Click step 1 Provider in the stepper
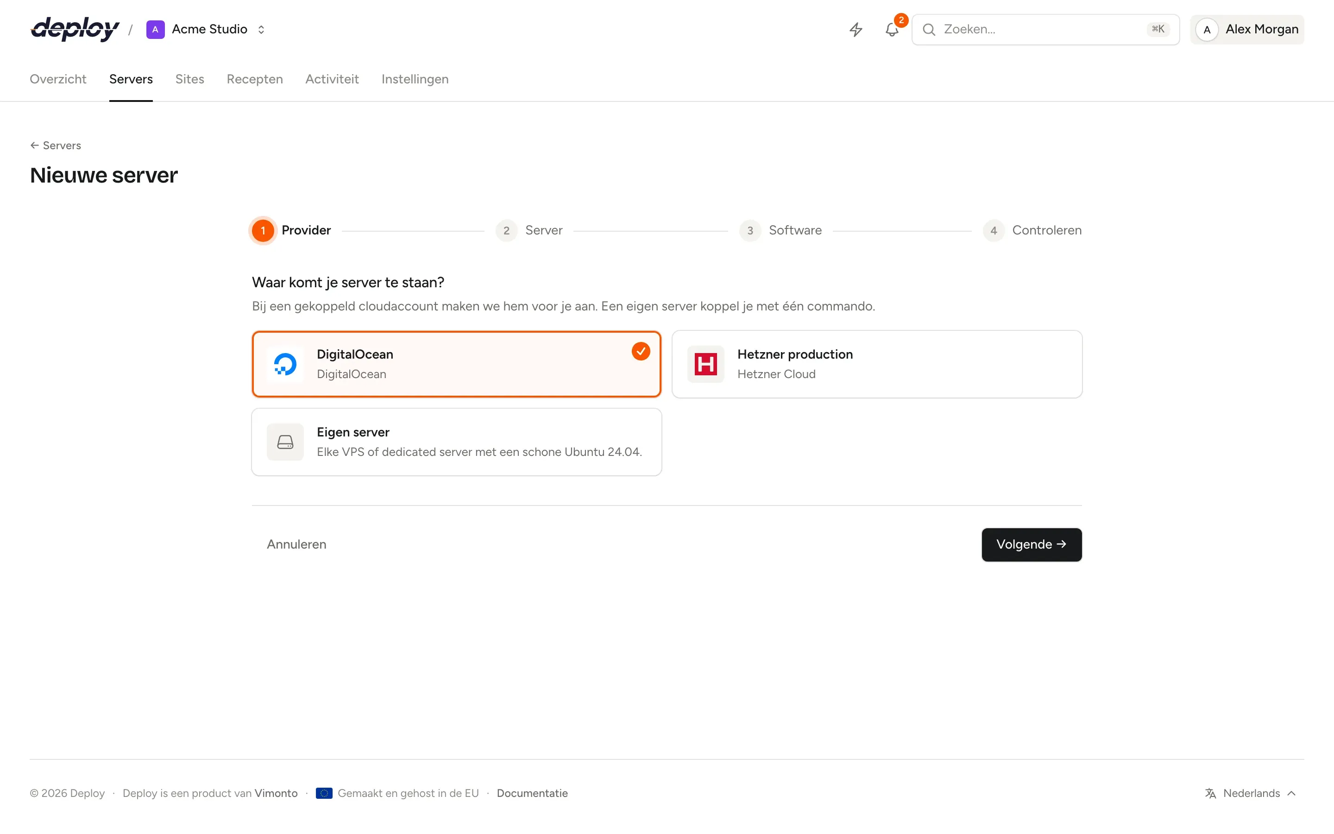Screen dimensions: 1334x834 [291, 231]
